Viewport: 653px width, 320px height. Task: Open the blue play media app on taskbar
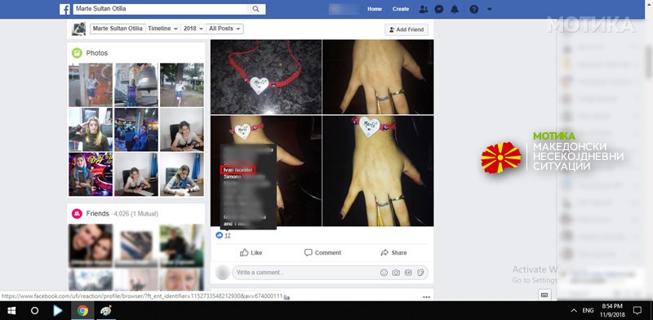click(58, 311)
